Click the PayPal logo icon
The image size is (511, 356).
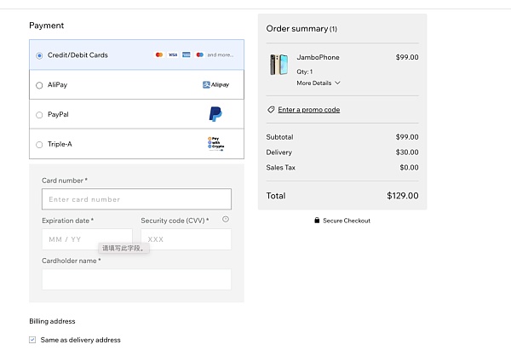coord(215,114)
